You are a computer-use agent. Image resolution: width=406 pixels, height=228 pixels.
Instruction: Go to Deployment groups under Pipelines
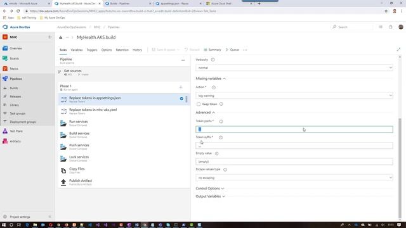(23, 122)
